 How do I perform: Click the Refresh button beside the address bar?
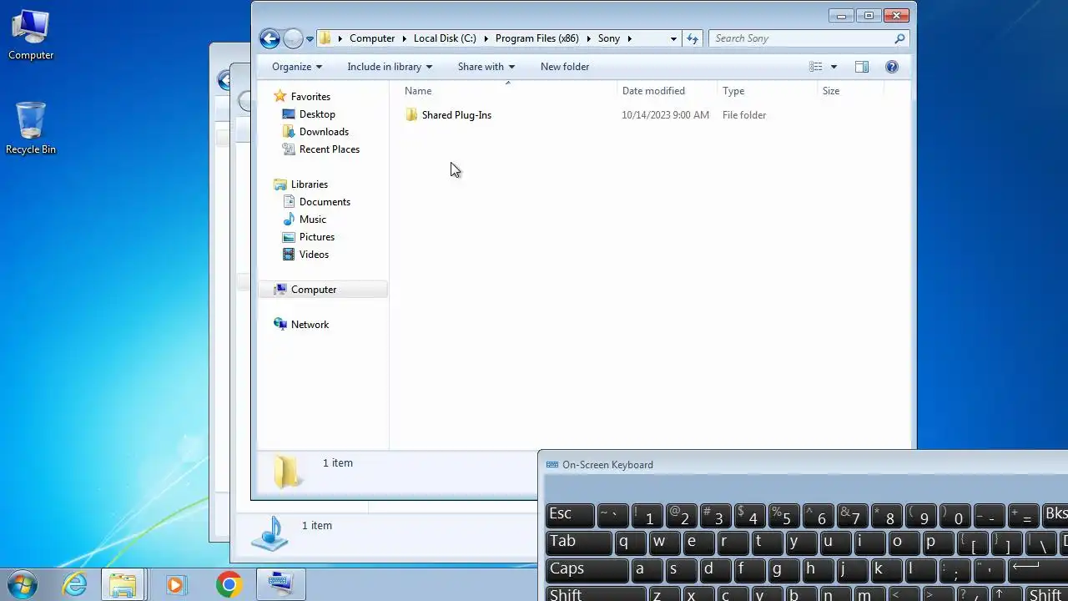click(692, 38)
